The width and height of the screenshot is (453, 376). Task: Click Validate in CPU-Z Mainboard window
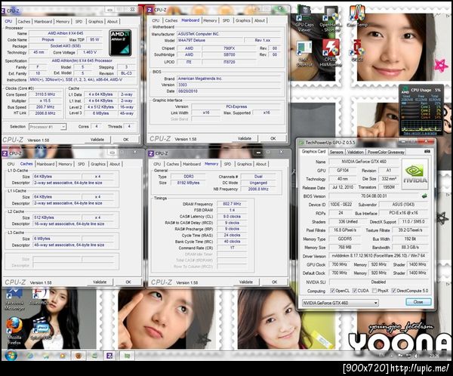245,138
